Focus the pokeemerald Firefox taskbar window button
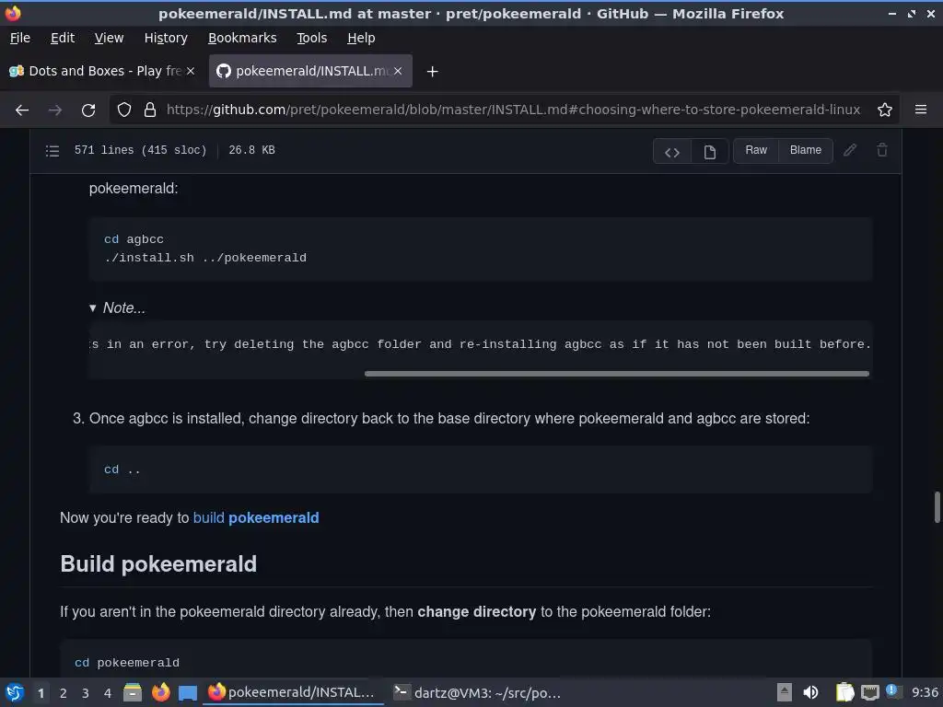 tap(294, 692)
